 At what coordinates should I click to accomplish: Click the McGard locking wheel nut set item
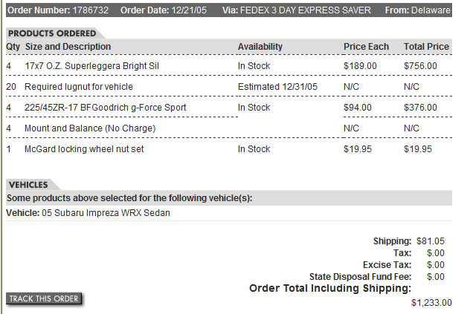tap(84, 149)
